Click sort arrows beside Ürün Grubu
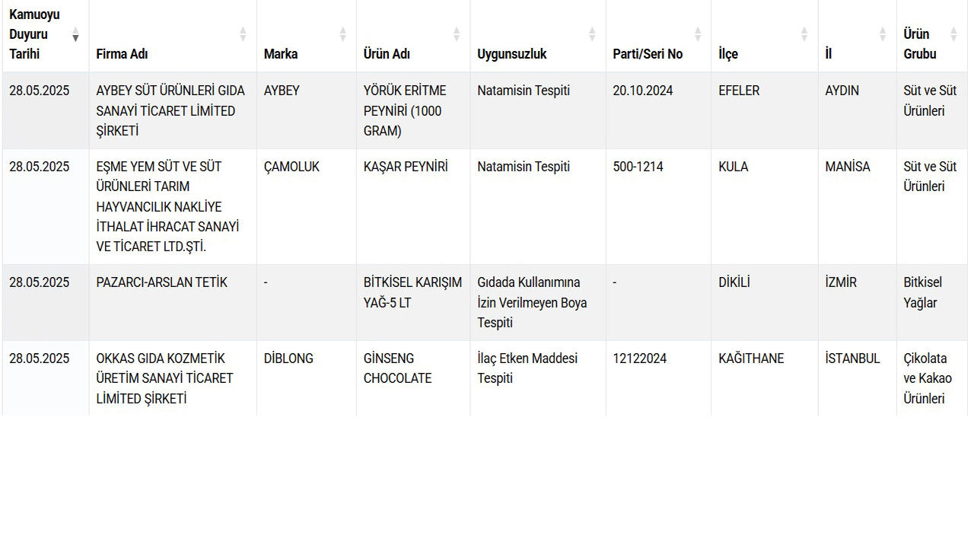Image resolution: width=974 pixels, height=548 pixels. click(953, 34)
